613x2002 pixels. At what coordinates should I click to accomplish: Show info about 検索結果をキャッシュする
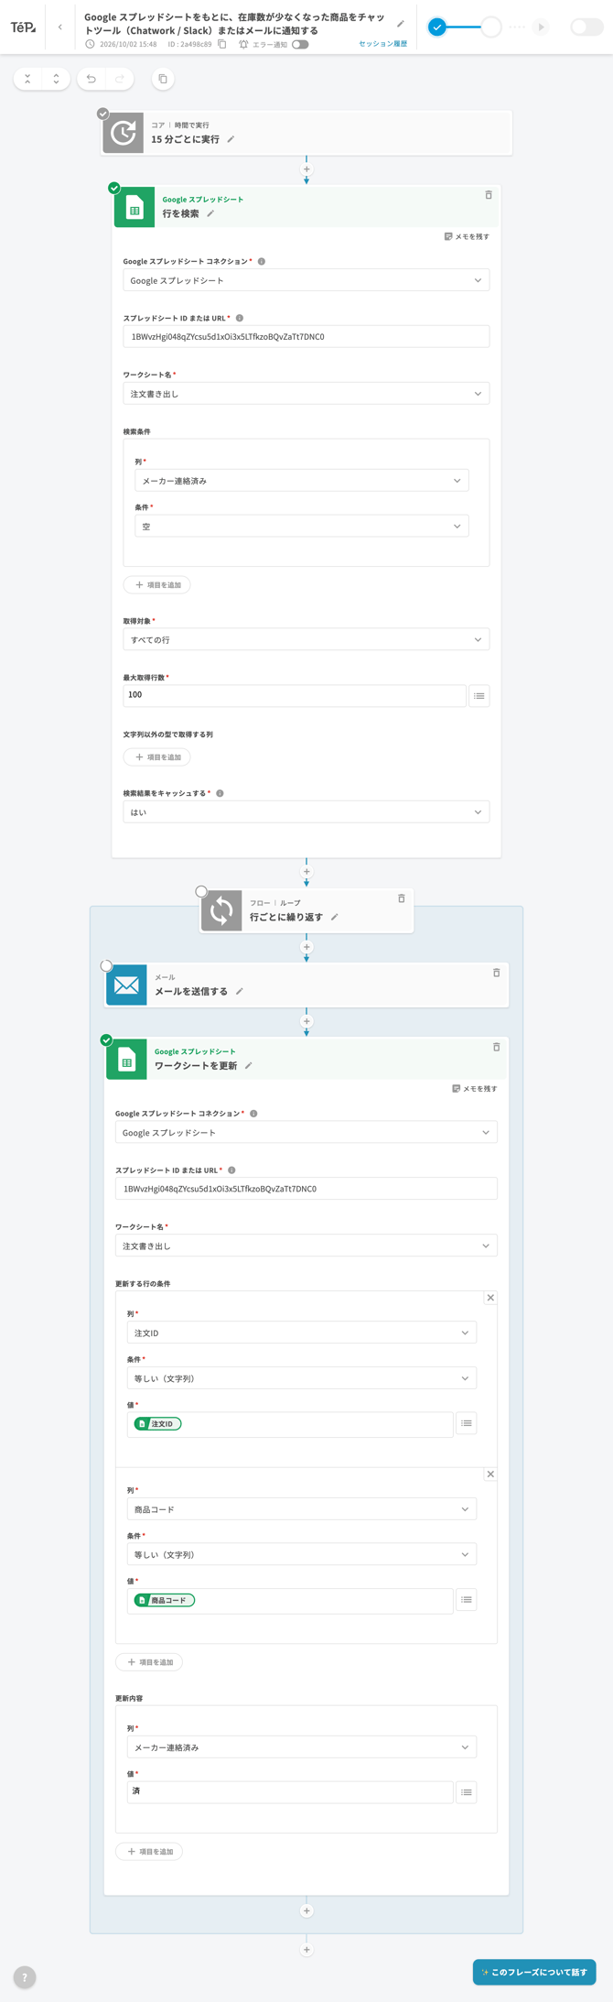[x=220, y=793]
